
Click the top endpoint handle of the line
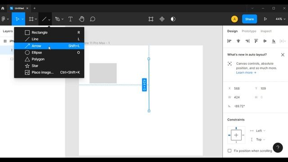(149, 59)
